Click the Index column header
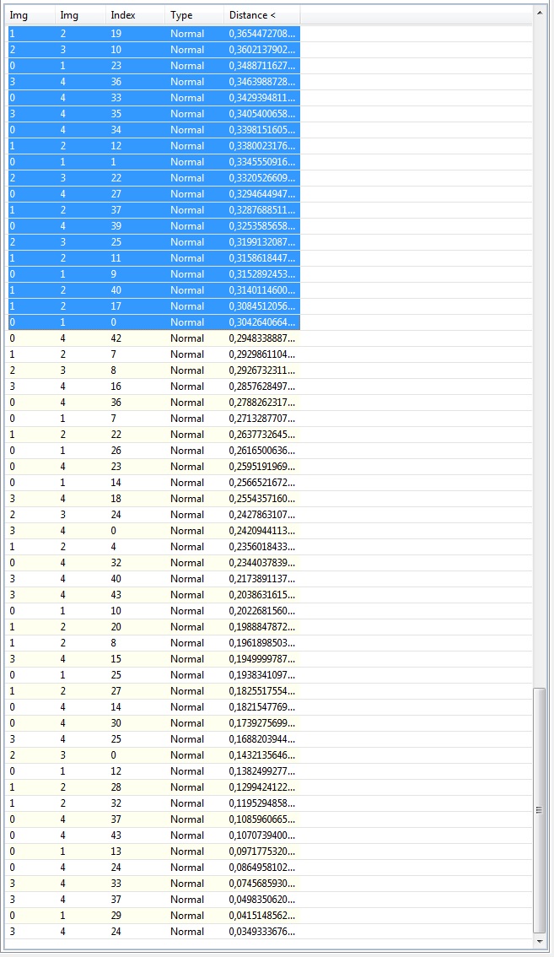The height and width of the screenshot is (957, 554). coord(134,15)
